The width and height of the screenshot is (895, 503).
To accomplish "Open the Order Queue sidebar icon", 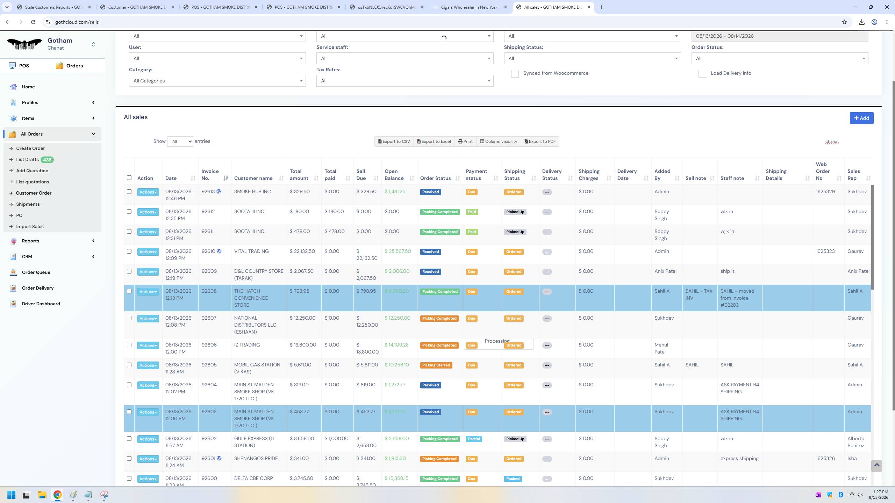I will pyautogui.click(x=13, y=272).
